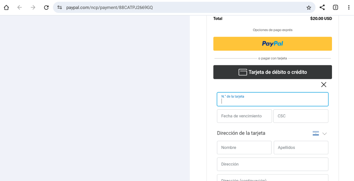
Task: Open country selector with Argentina flag
Action: [x=316, y=133]
